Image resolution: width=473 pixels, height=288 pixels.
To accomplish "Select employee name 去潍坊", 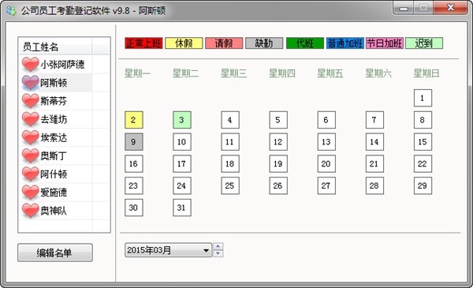I will pyautogui.click(x=54, y=119).
